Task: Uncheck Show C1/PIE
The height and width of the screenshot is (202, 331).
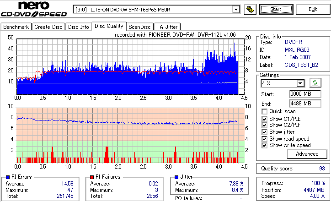Action: (264, 119)
